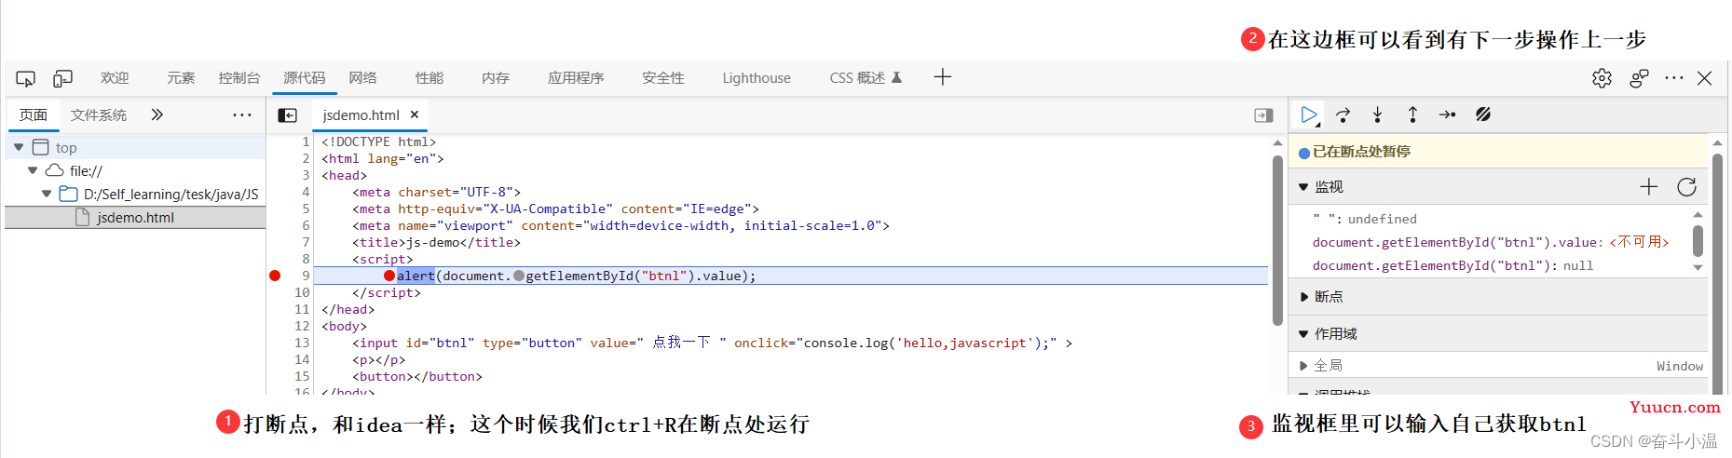Click the title tag code line
The image size is (1732, 458).
[436, 242]
